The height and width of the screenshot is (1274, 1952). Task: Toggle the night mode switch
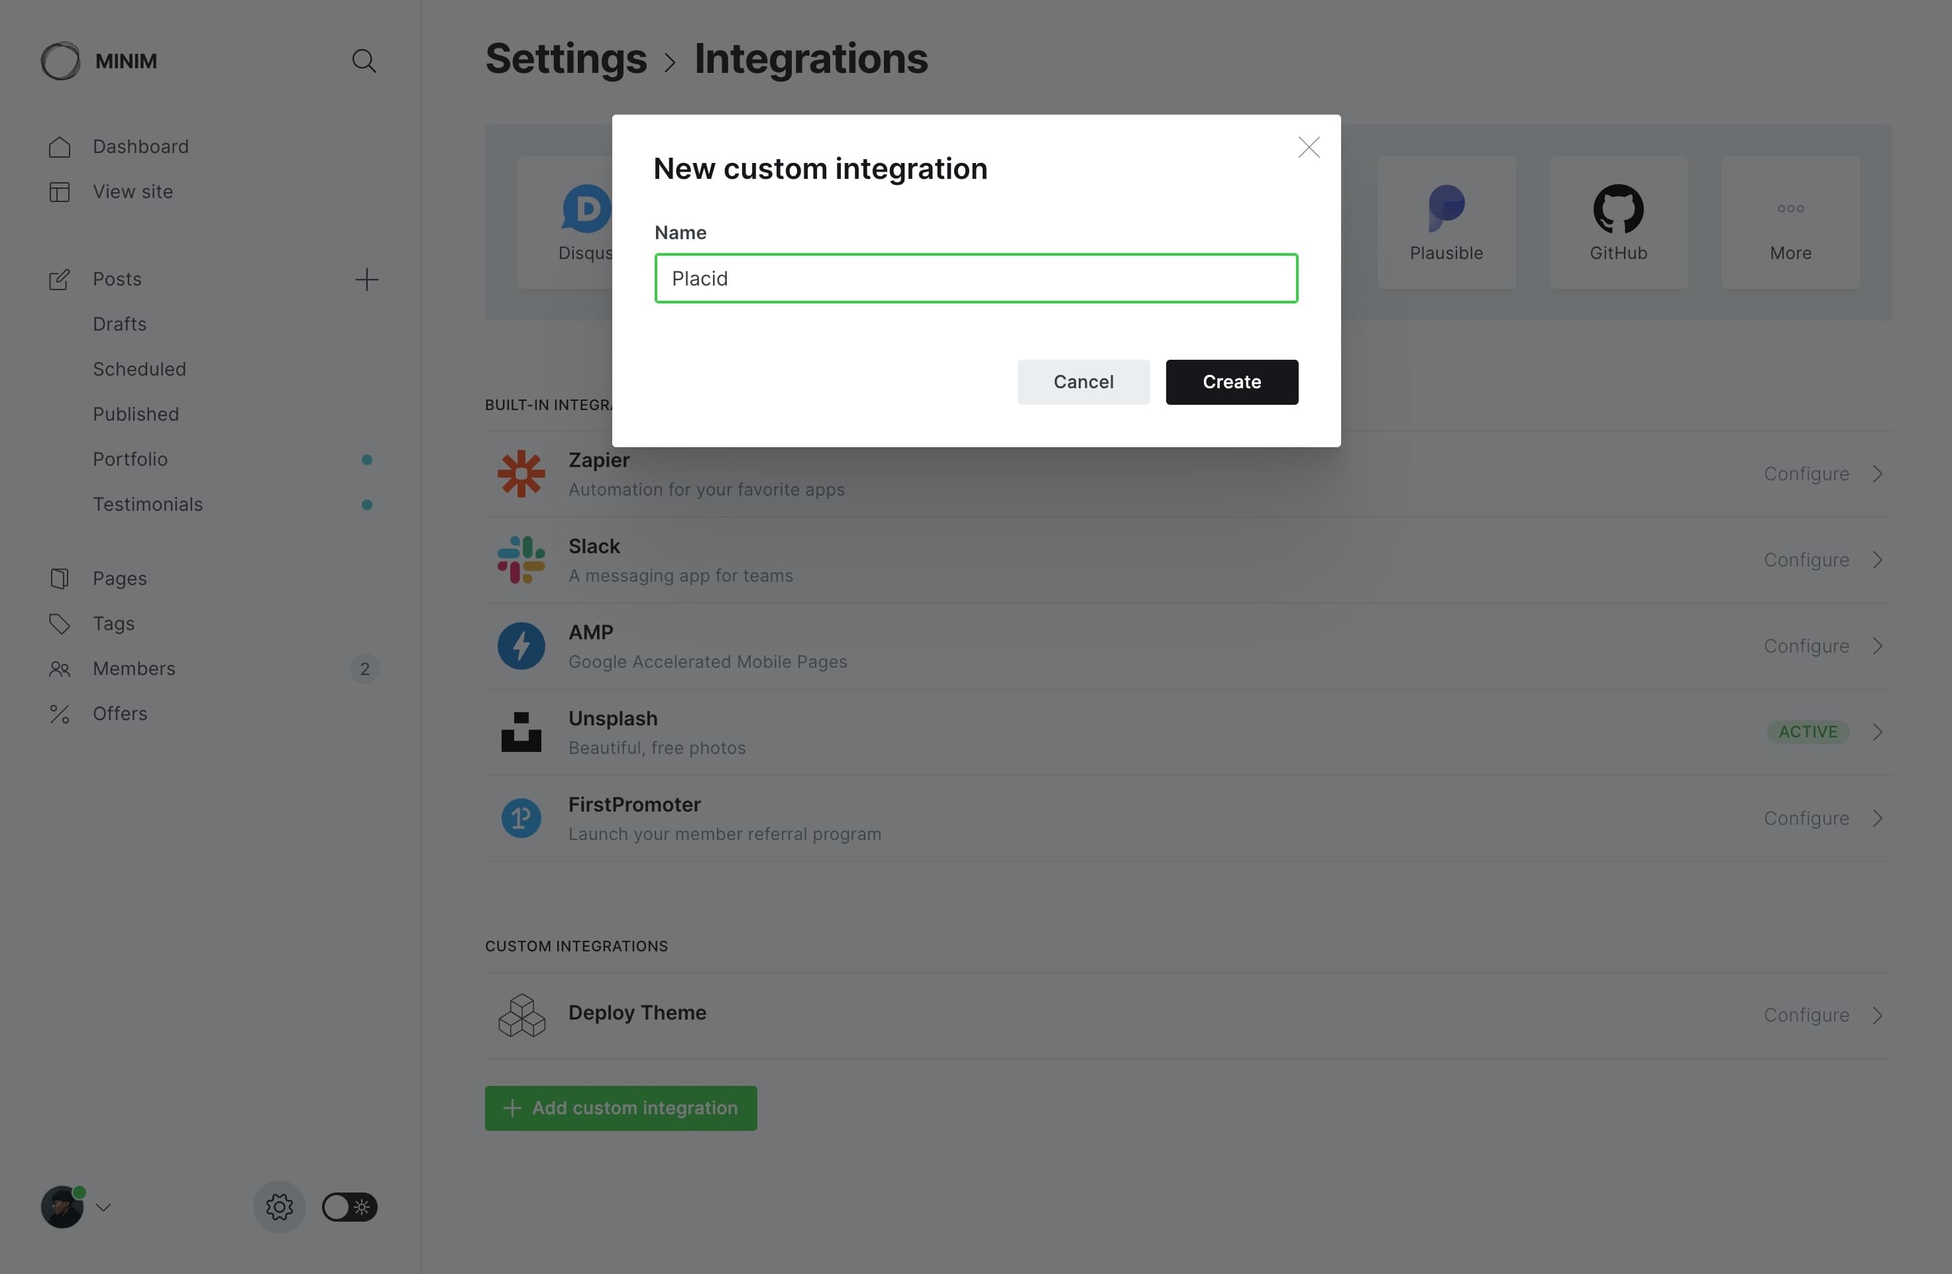tap(349, 1207)
